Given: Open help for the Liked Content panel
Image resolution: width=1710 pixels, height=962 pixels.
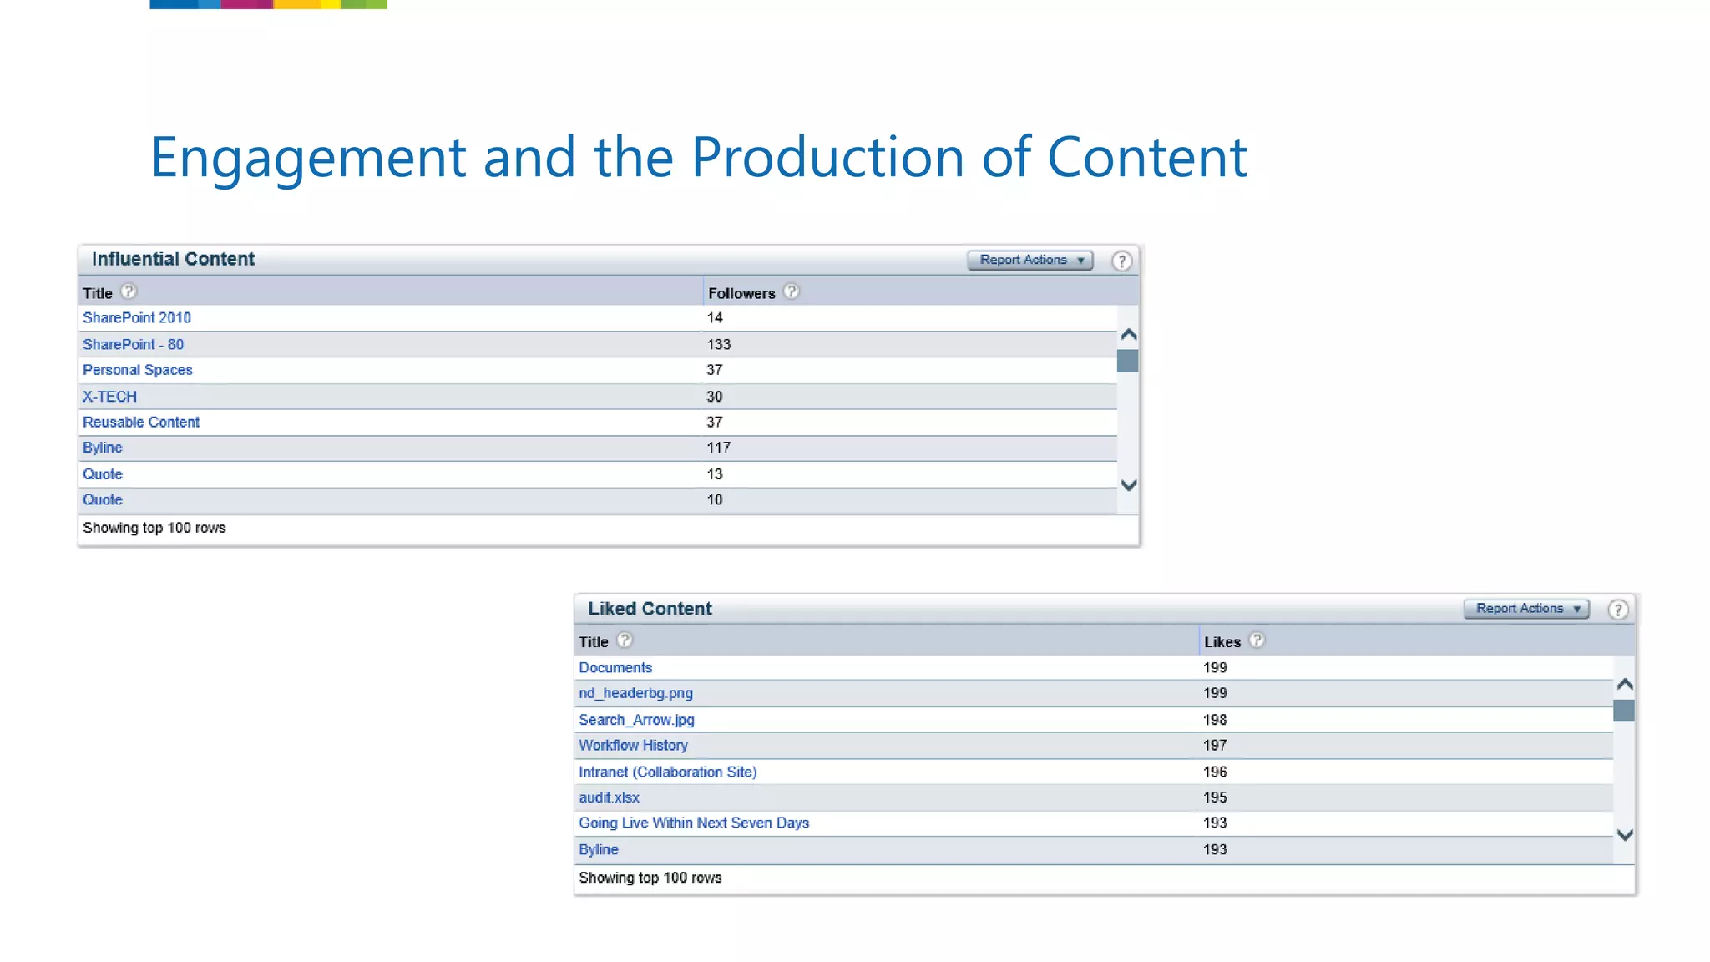Looking at the screenshot, I should pos(1617,610).
